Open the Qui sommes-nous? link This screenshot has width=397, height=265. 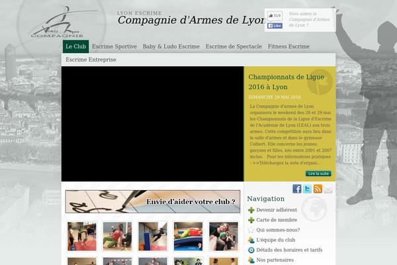click(x=278, y=230)
